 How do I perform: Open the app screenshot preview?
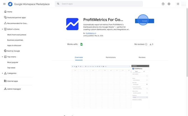tap(110, 86)
